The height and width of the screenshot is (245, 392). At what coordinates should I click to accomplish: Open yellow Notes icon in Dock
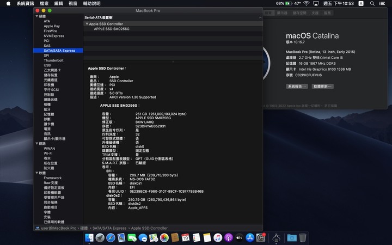207,237
